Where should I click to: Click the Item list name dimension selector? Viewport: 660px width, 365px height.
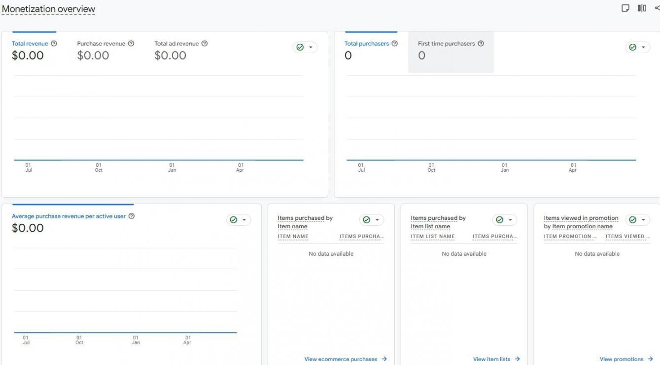click(x=430, y=227)
